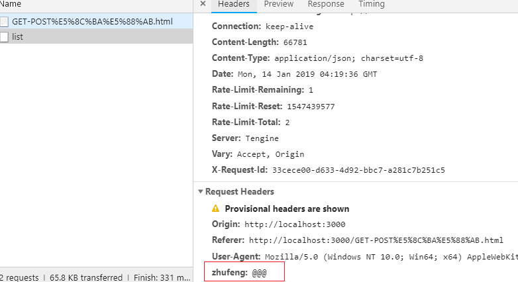
Task: Open the Timing tab
Action: point(372,5)
